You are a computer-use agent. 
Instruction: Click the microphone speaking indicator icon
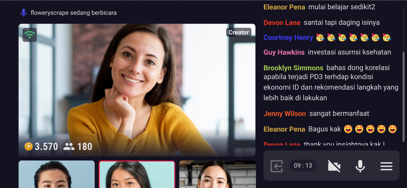click(24, 13)
